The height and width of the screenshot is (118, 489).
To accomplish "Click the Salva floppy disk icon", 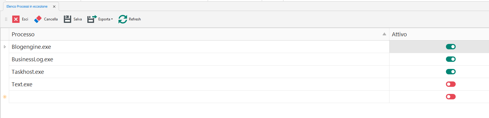I will 68,19.
